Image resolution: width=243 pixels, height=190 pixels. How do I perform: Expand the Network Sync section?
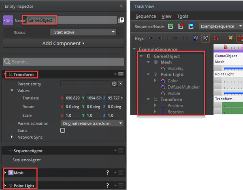pyautogui.click(x=12, y=137)
